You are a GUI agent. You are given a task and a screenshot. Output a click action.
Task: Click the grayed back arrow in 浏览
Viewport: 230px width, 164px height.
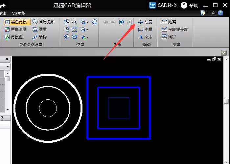pyautogui.click(x=105, y=22)
